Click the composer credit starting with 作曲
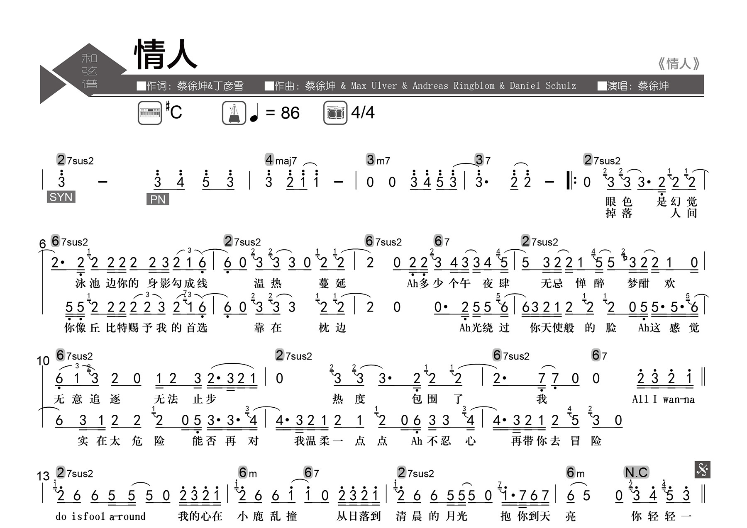The width and height of the screenshot is (747, 528). tap(420, 86)
